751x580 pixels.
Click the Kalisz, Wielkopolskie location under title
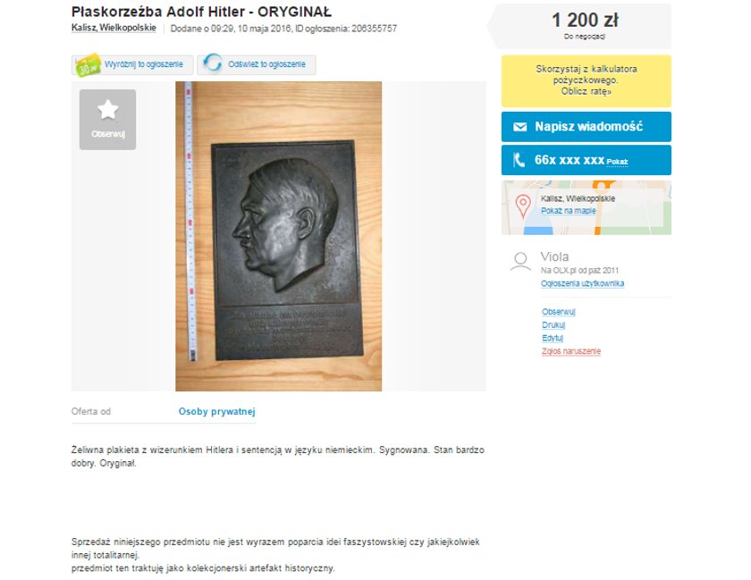(x=114, y=28)
